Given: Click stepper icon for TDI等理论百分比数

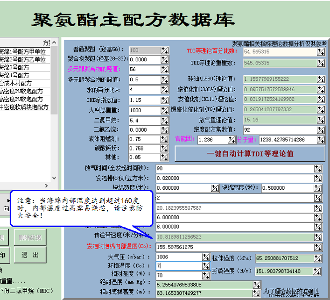Looking at the screenshot, I should point(321,52).
